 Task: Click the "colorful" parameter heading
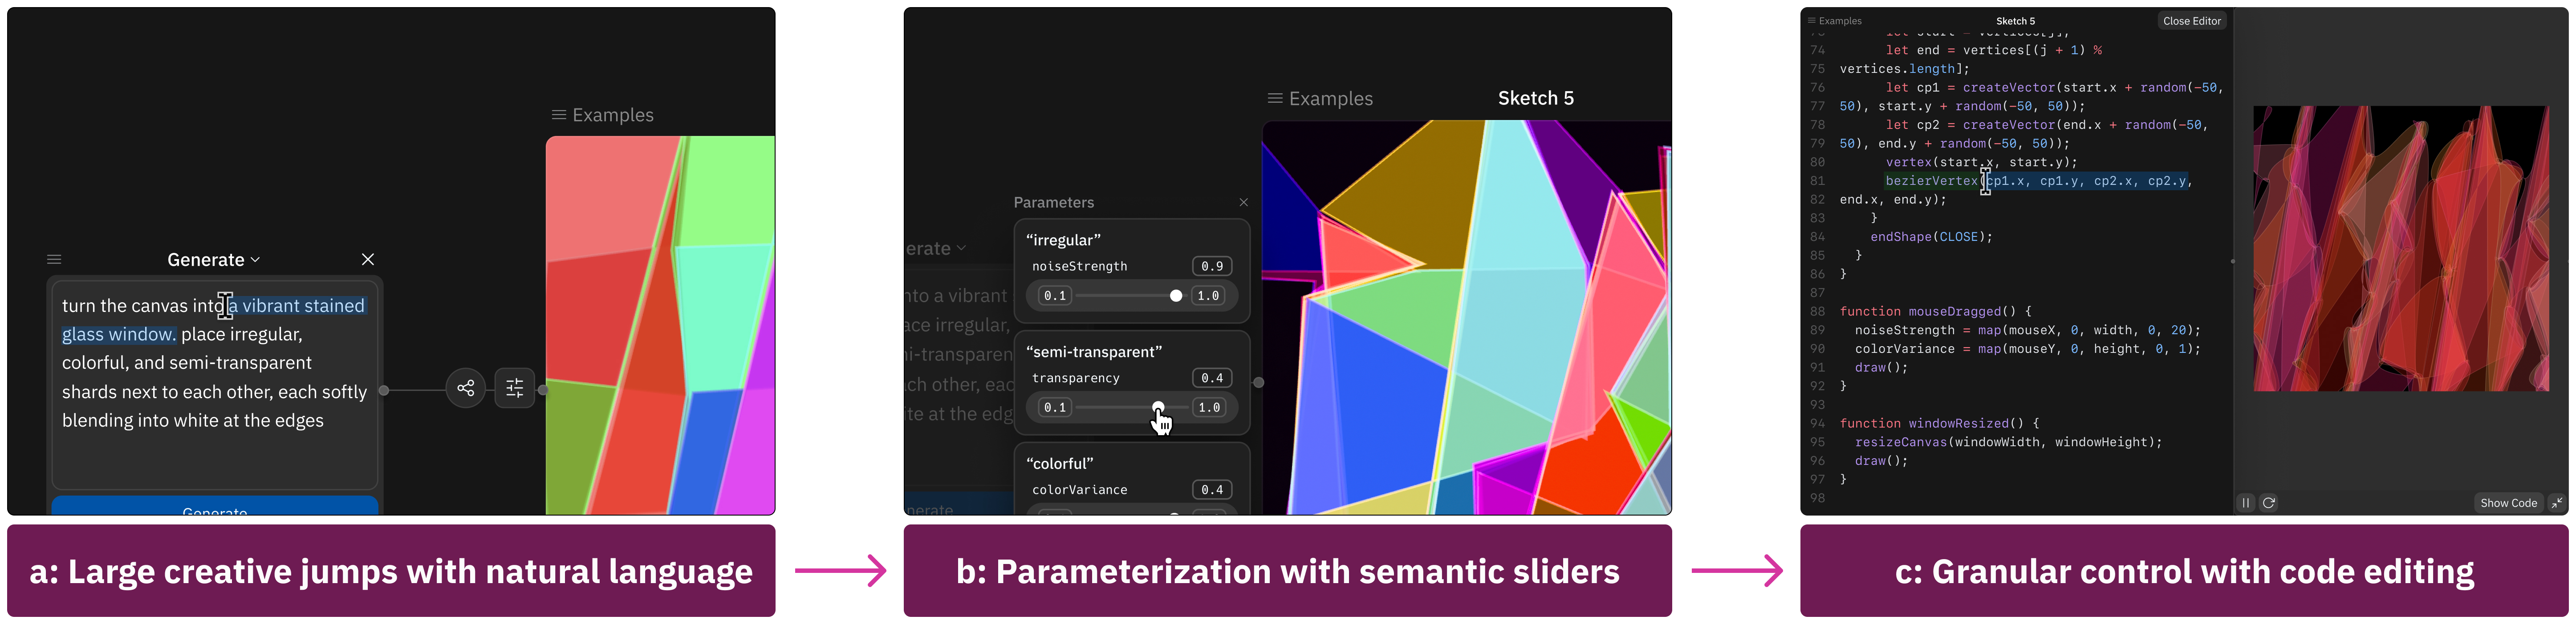(1060, 464)
